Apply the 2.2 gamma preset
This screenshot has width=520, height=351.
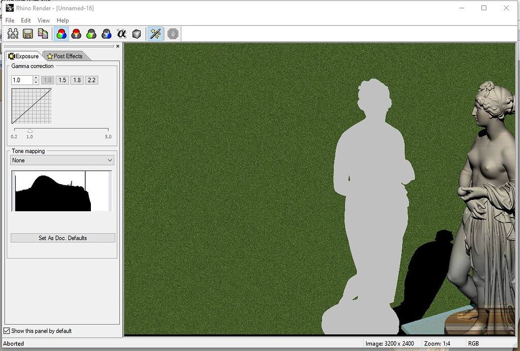pos(91,80)
